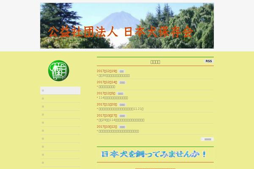
Task: Click category tag beside 2017-10-12 date
Action: (x=122, y=127)
